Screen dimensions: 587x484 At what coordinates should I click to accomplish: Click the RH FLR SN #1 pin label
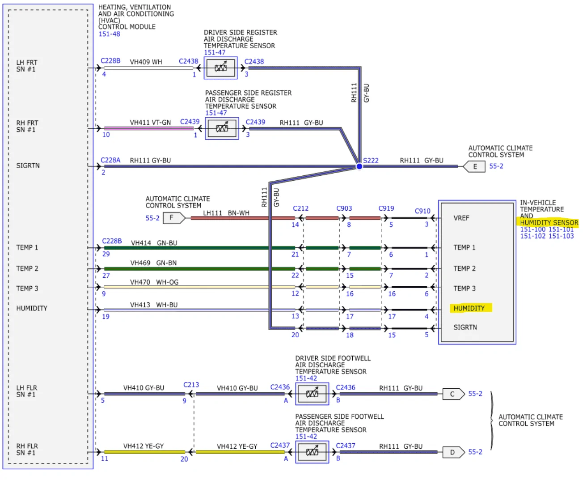[x=27, y=449]
